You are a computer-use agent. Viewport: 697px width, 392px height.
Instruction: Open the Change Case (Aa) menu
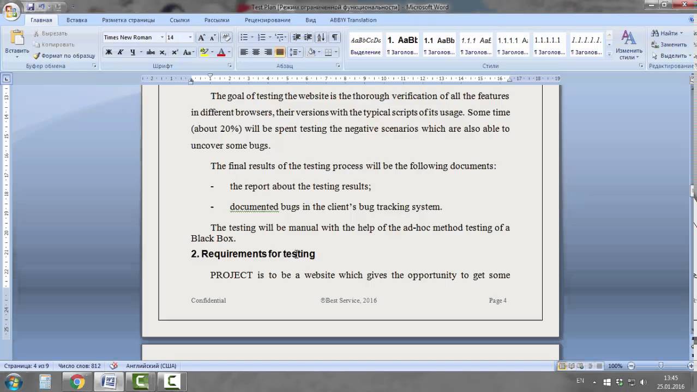pos(189,52)
